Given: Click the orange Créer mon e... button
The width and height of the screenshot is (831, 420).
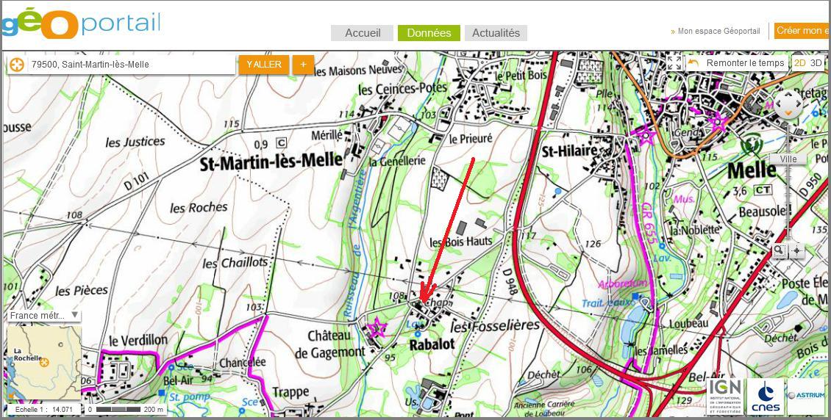Looking at the screenshot, I should click(802, 32).
